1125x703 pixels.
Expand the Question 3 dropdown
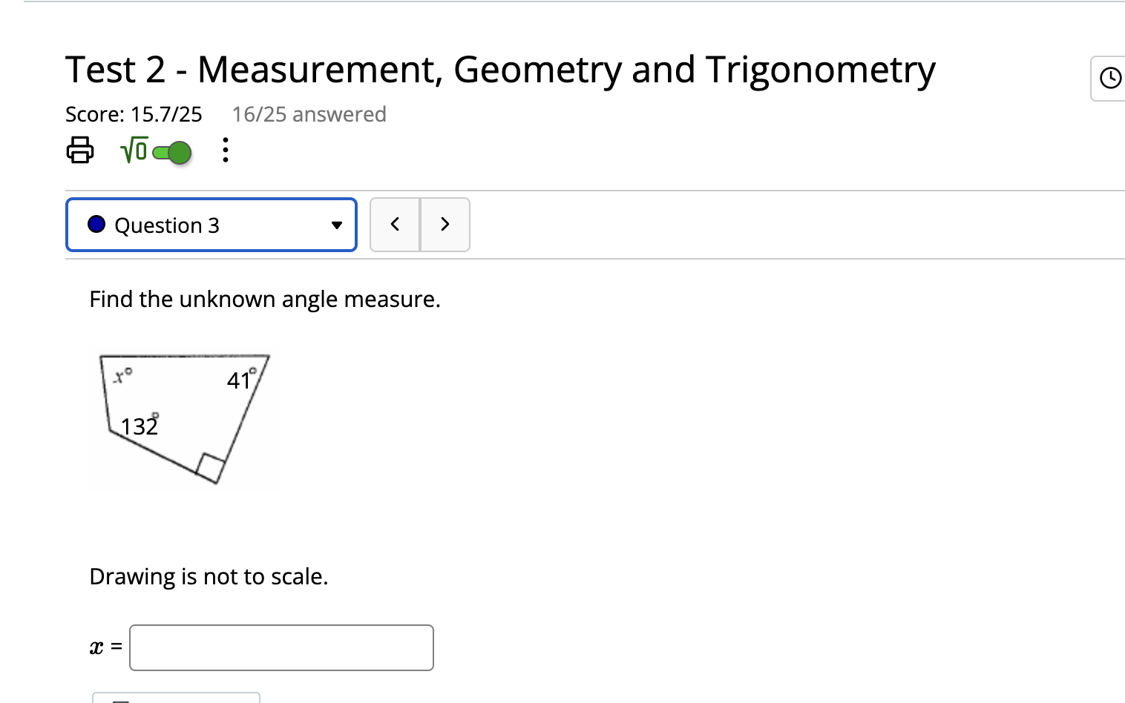211,225
